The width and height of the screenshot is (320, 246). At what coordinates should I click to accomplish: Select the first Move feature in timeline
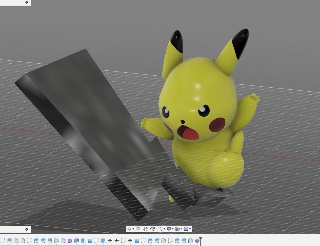(110, 241)
